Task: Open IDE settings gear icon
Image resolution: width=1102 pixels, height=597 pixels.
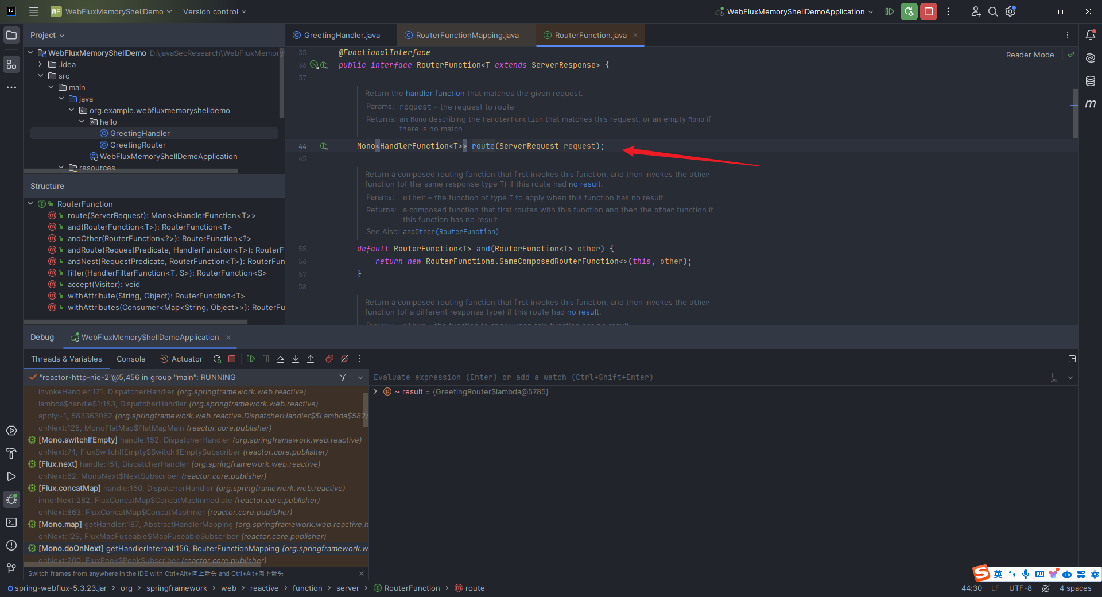Action: (x=1011, y=11)
